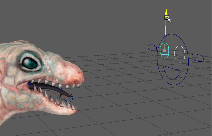The image size is (212, 136).
Task: Select the right ear oval control curve
Action: coord(197,58)
